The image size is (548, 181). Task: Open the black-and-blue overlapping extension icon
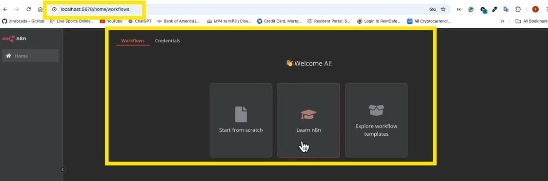(484, 10)
